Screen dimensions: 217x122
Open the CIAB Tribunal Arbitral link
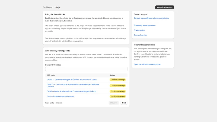60,97
